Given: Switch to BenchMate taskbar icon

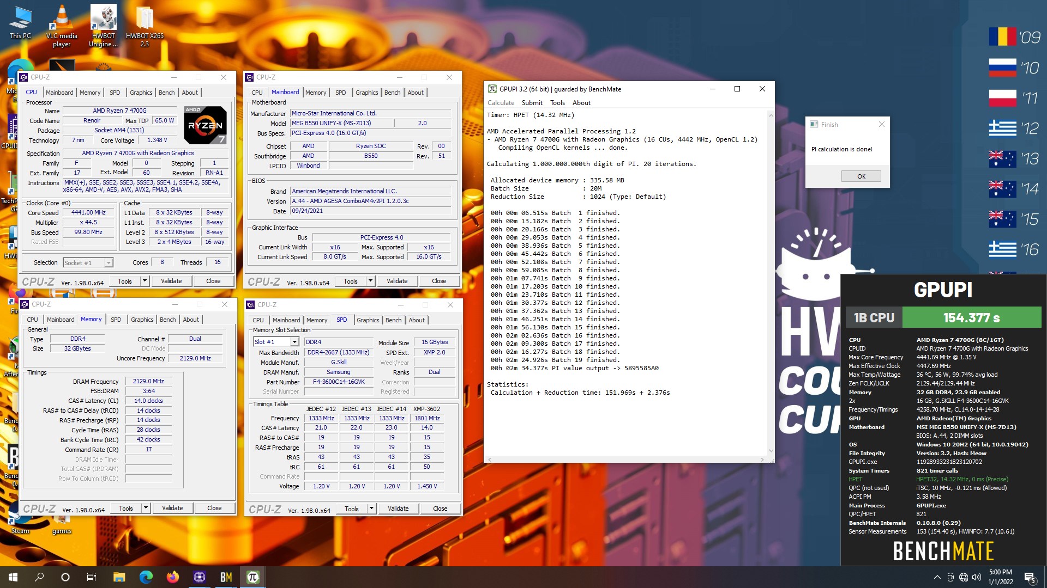Looking at the screenshot, I should pyautogui.click(x=226, y=577).
